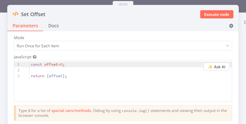The image size is (246, 124).
Task: Select line number 3 in the gutter
Action: [19, 76]
